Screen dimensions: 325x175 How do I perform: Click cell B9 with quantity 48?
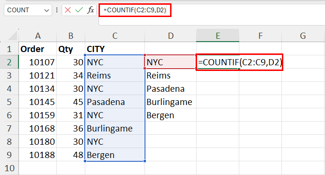click(x=71, y=155)
